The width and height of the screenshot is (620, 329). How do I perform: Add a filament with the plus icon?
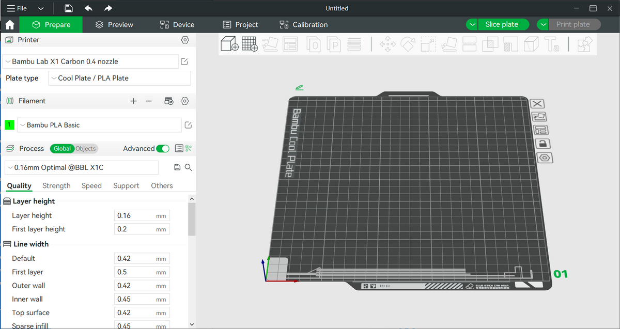(133, 101)
